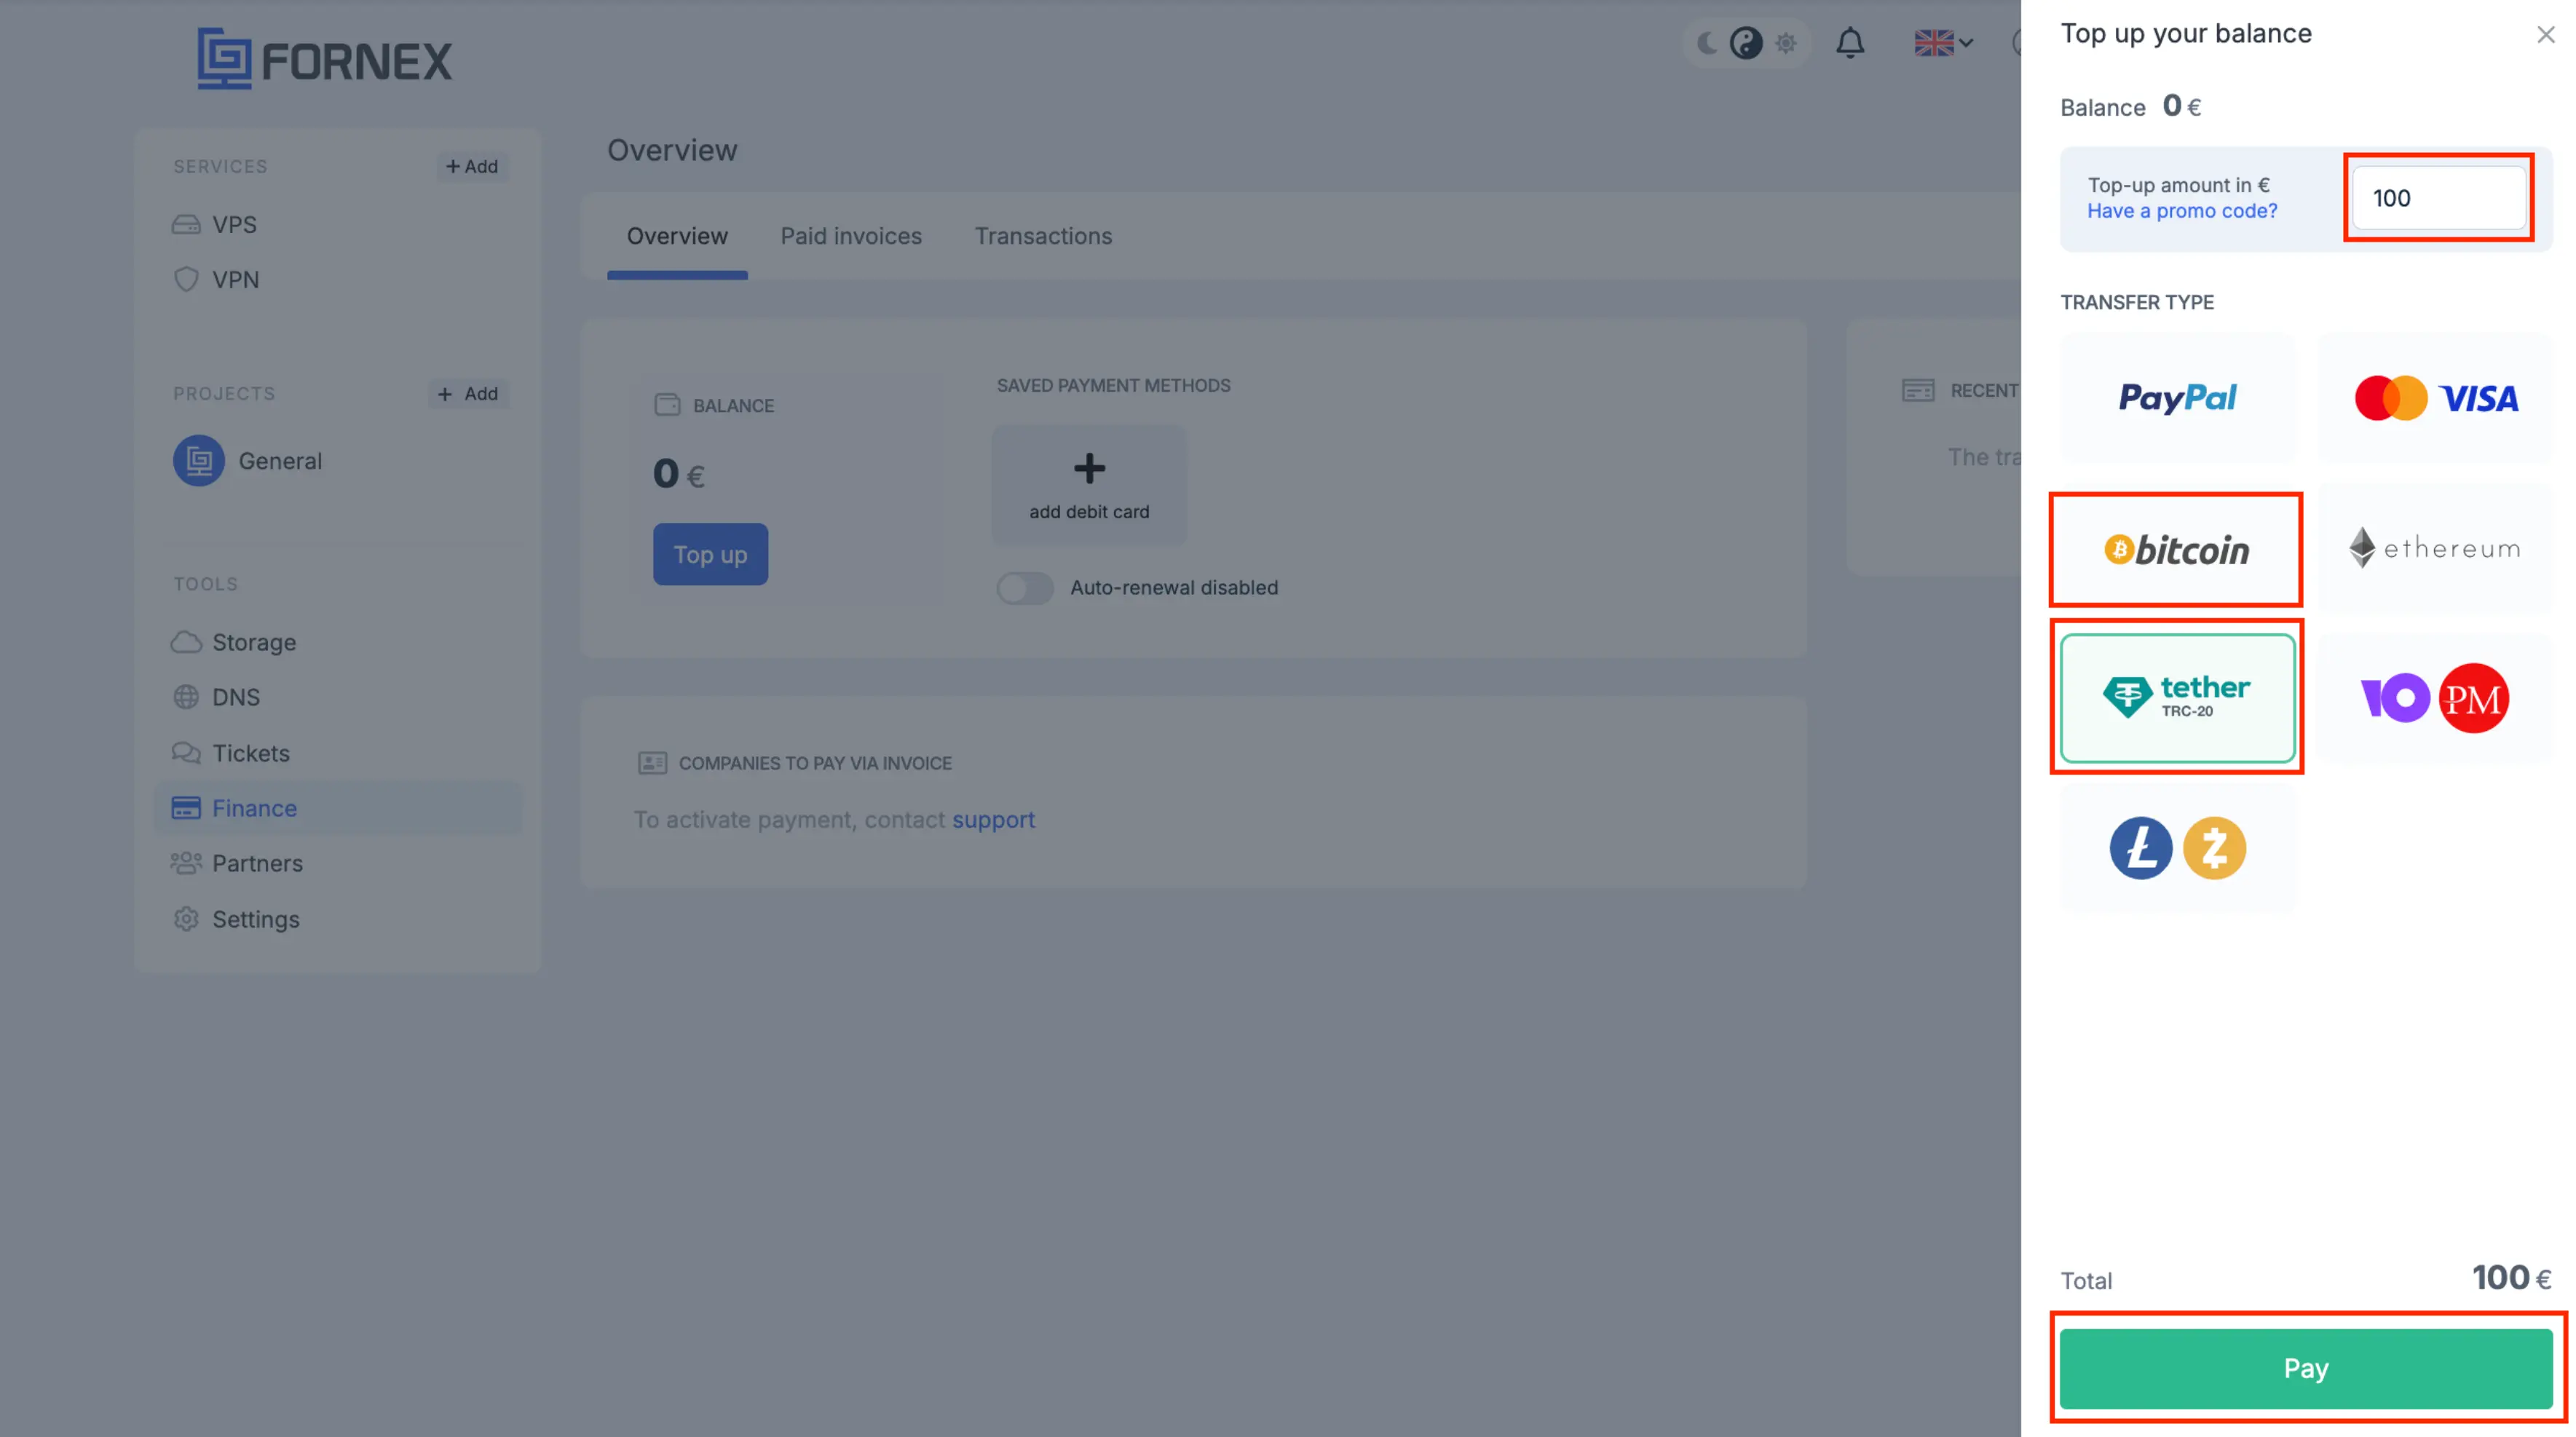This screenshot has height=1437, width=2576.
Task: Toggle the Auto-renewal switch
Action: pos(1025,588)
